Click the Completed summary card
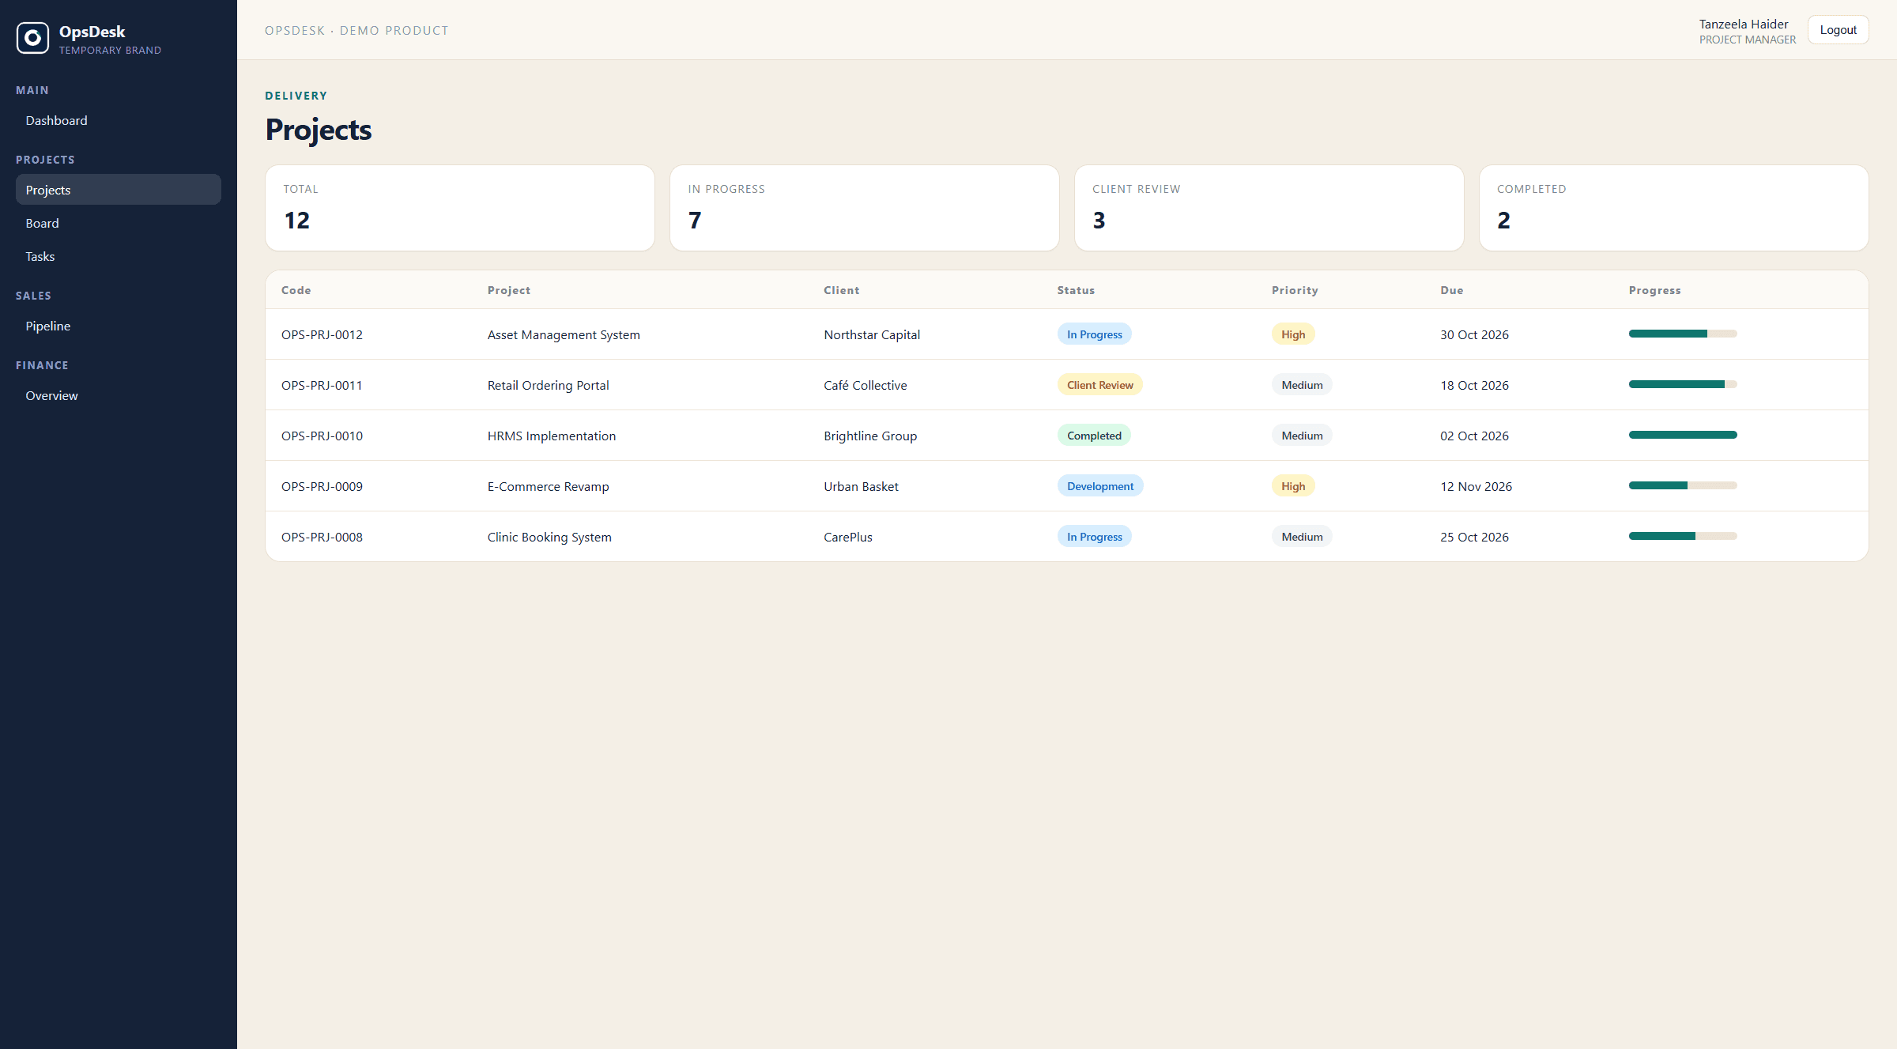This screenshot has width=1897, height=1049. 1674,208
